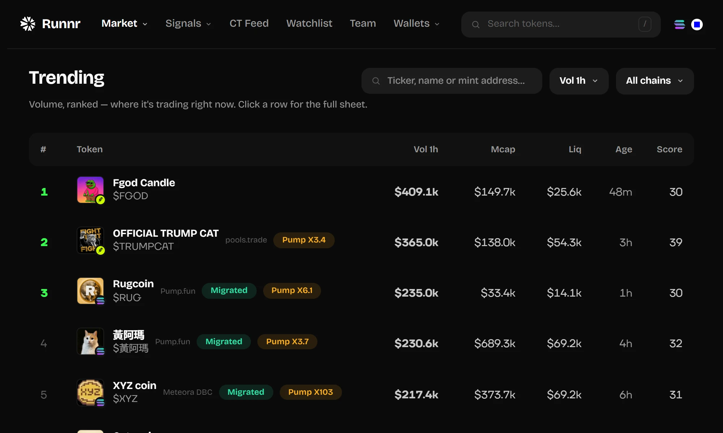
Task: Focus Ticker, name or mint address field
Action: (x=452, y=81)
